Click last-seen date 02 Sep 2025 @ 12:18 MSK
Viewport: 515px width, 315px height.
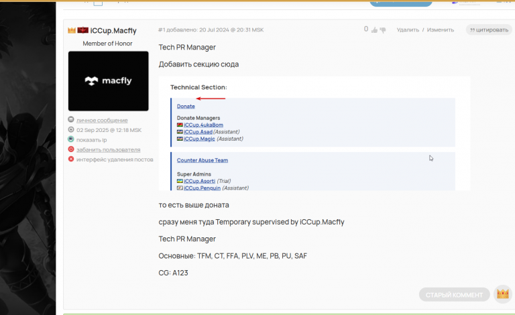point(109,130)
